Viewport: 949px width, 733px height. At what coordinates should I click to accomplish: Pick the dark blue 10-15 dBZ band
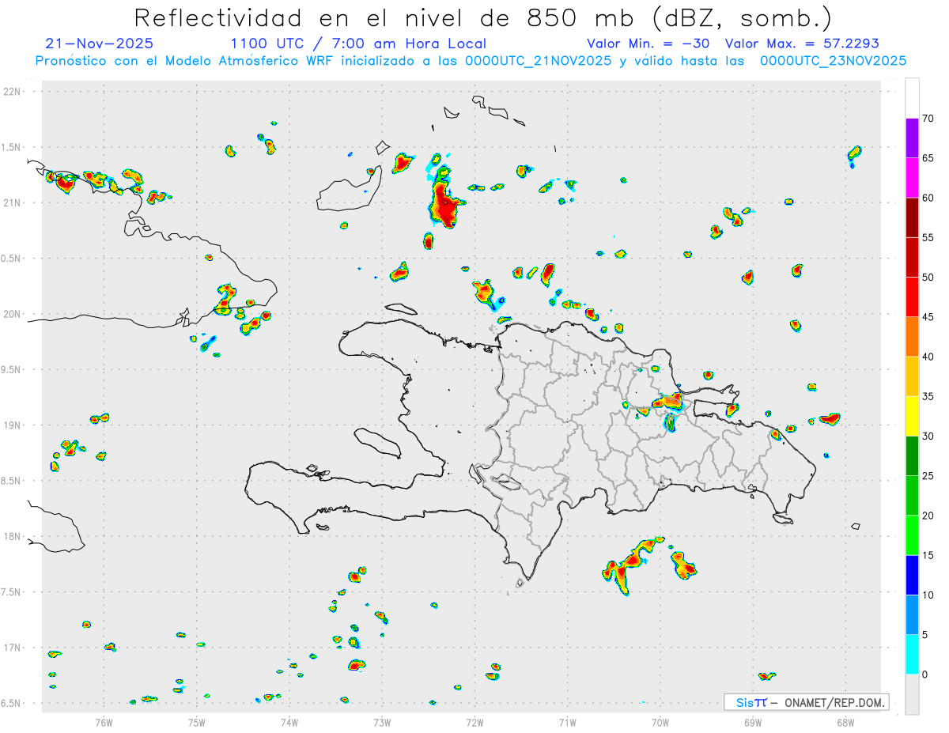[x=912, y=575]
